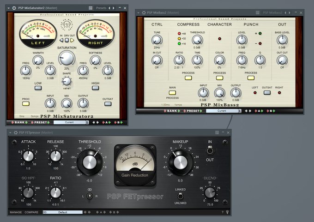Viewport: 314px width, 222px height.
Task: Click the MixBass2 TUNE knob
Action: coord(157,40)
